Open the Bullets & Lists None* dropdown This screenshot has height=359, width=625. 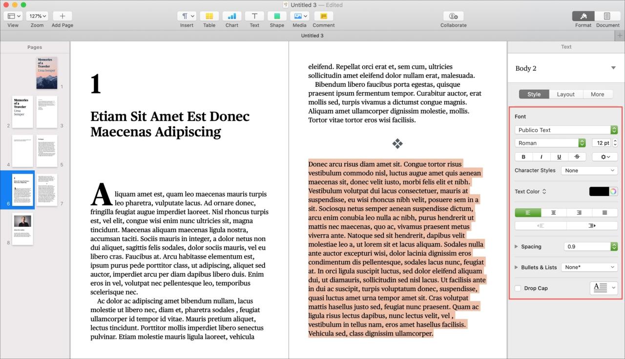(589, 267)
